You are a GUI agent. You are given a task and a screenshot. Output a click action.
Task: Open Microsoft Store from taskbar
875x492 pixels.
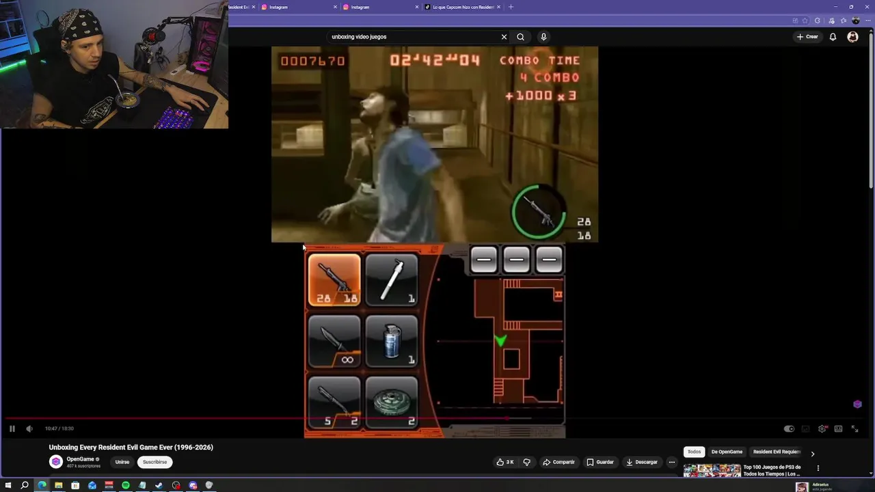75,485
